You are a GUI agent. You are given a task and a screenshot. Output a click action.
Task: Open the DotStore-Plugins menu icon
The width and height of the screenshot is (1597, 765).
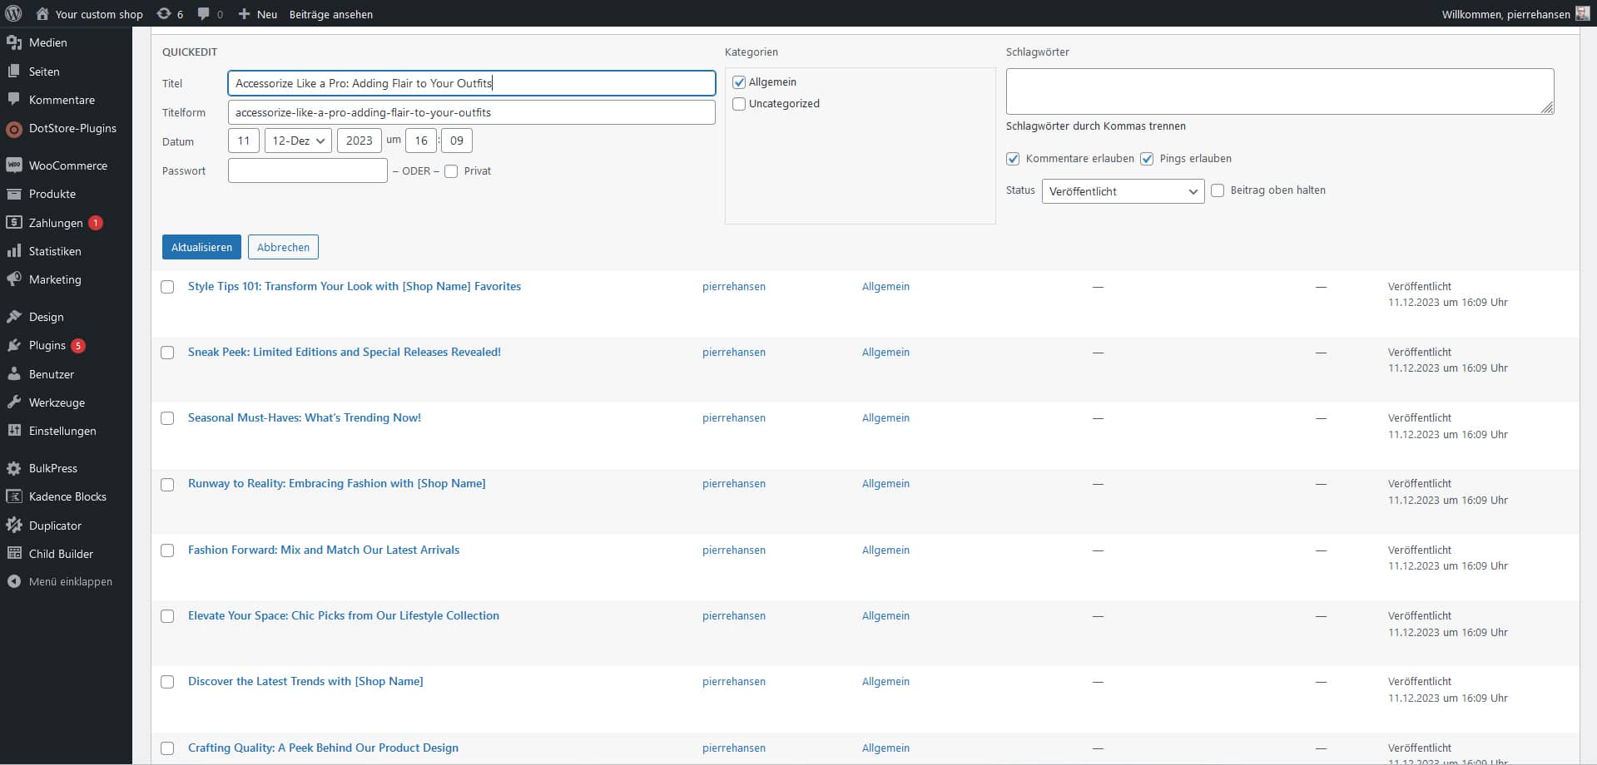click(13, 129)
